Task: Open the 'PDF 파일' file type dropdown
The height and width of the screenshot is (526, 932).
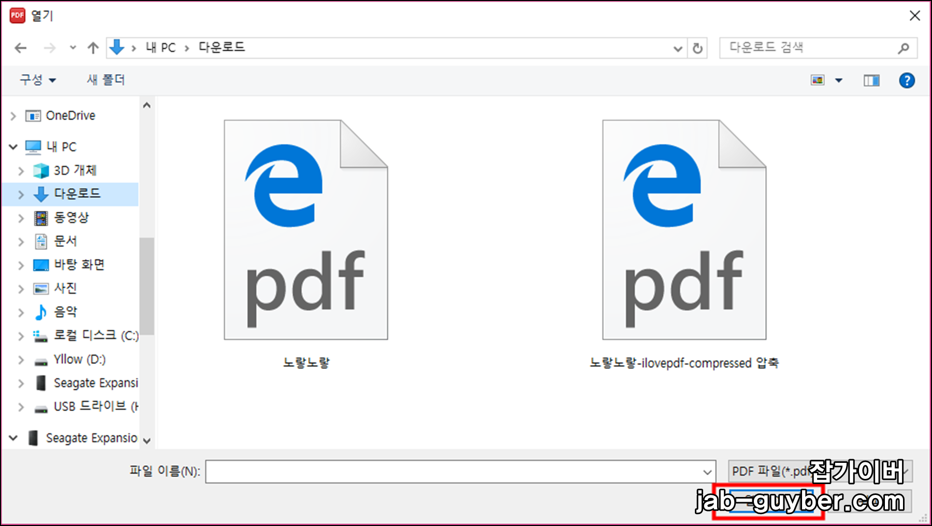Action: click(x=820, y=472)
